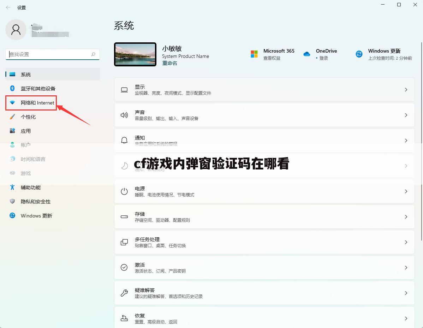The width and height of the screenshot is (423, 328).
Task: Click the Wi-Fi network icon in sidebar
Action: [12, 103]
